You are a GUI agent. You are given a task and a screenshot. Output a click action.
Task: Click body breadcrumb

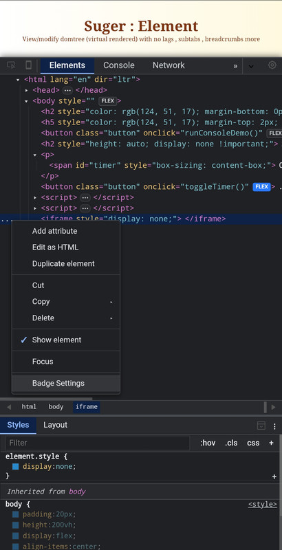click(56, 407)
